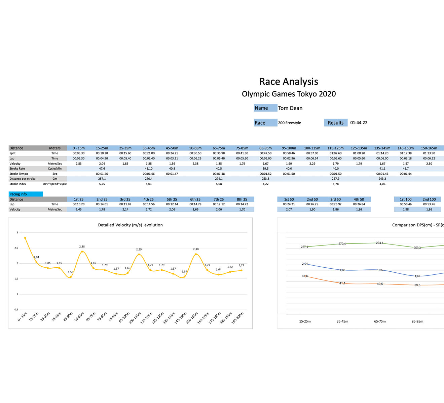Select the 8th 25 pacing header
The image size is (444, 403).
coord(242,199)
